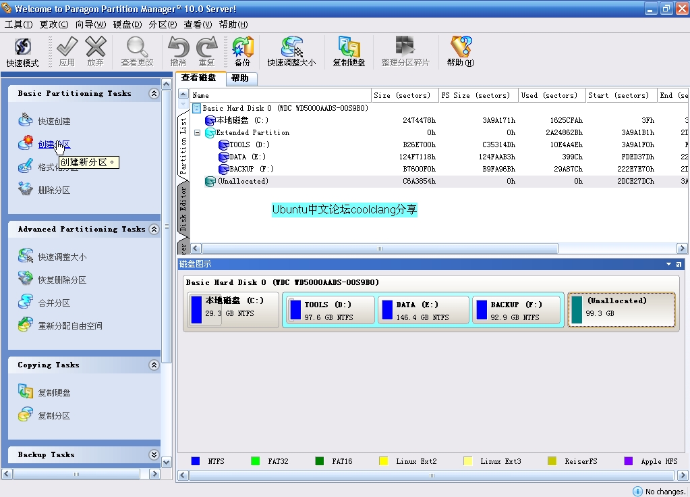
Task: Open the 查看(V) menu
Action: 198,25
